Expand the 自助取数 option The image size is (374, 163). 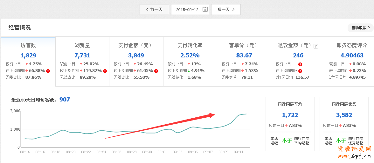point(361,28)
